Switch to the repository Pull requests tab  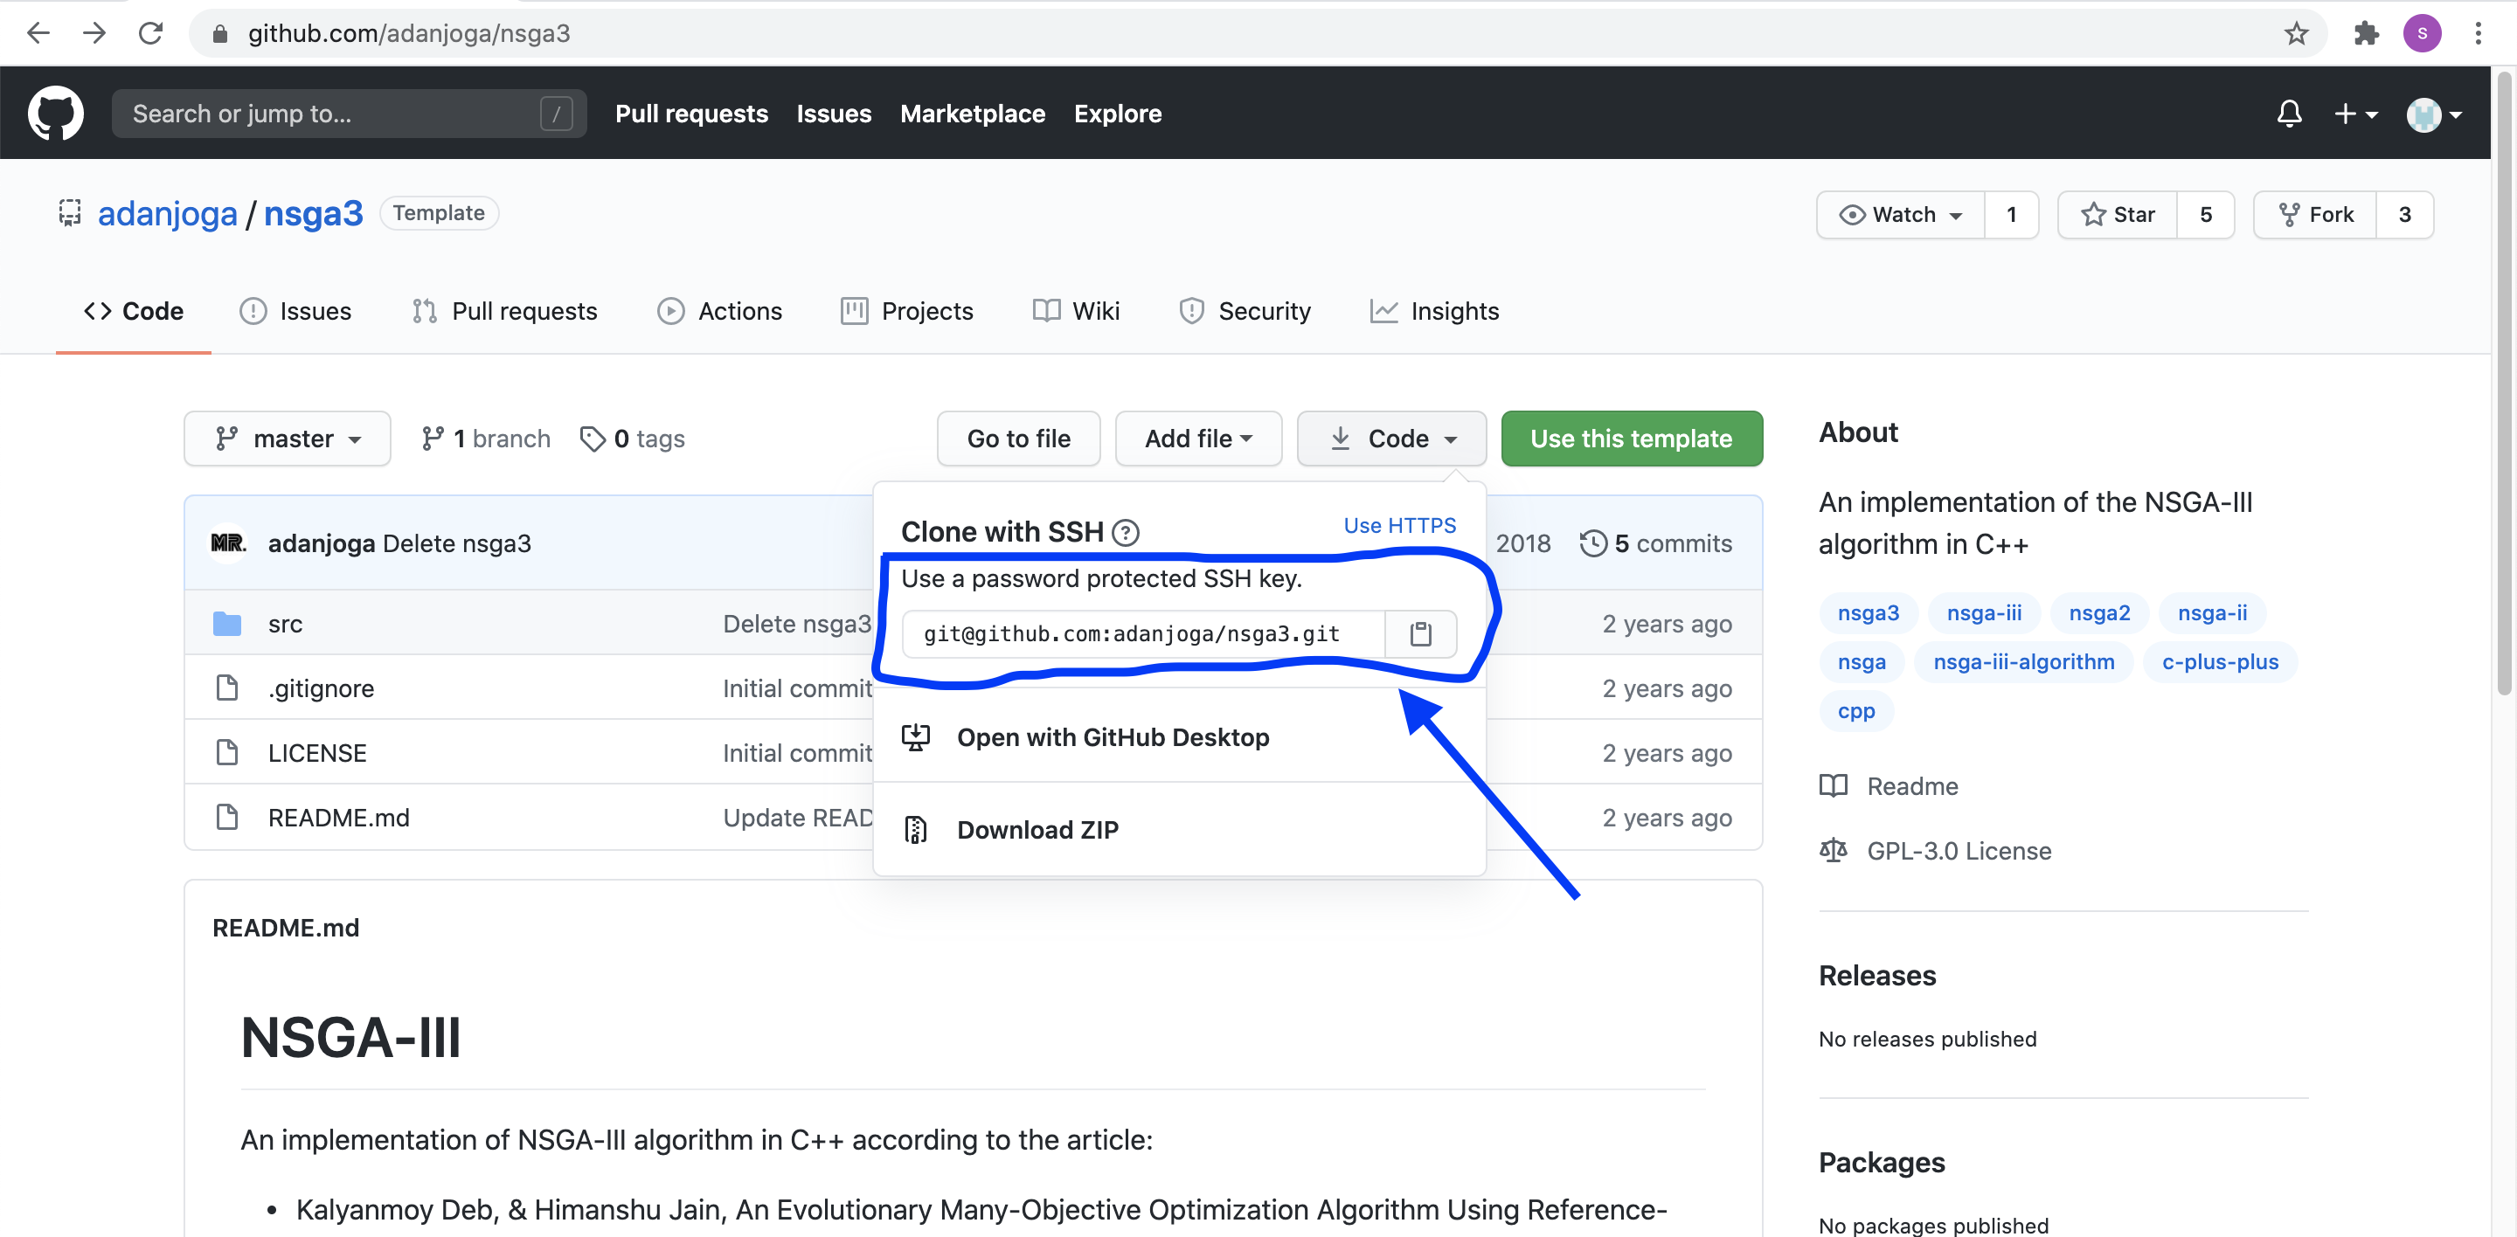[x=504, y=312]
